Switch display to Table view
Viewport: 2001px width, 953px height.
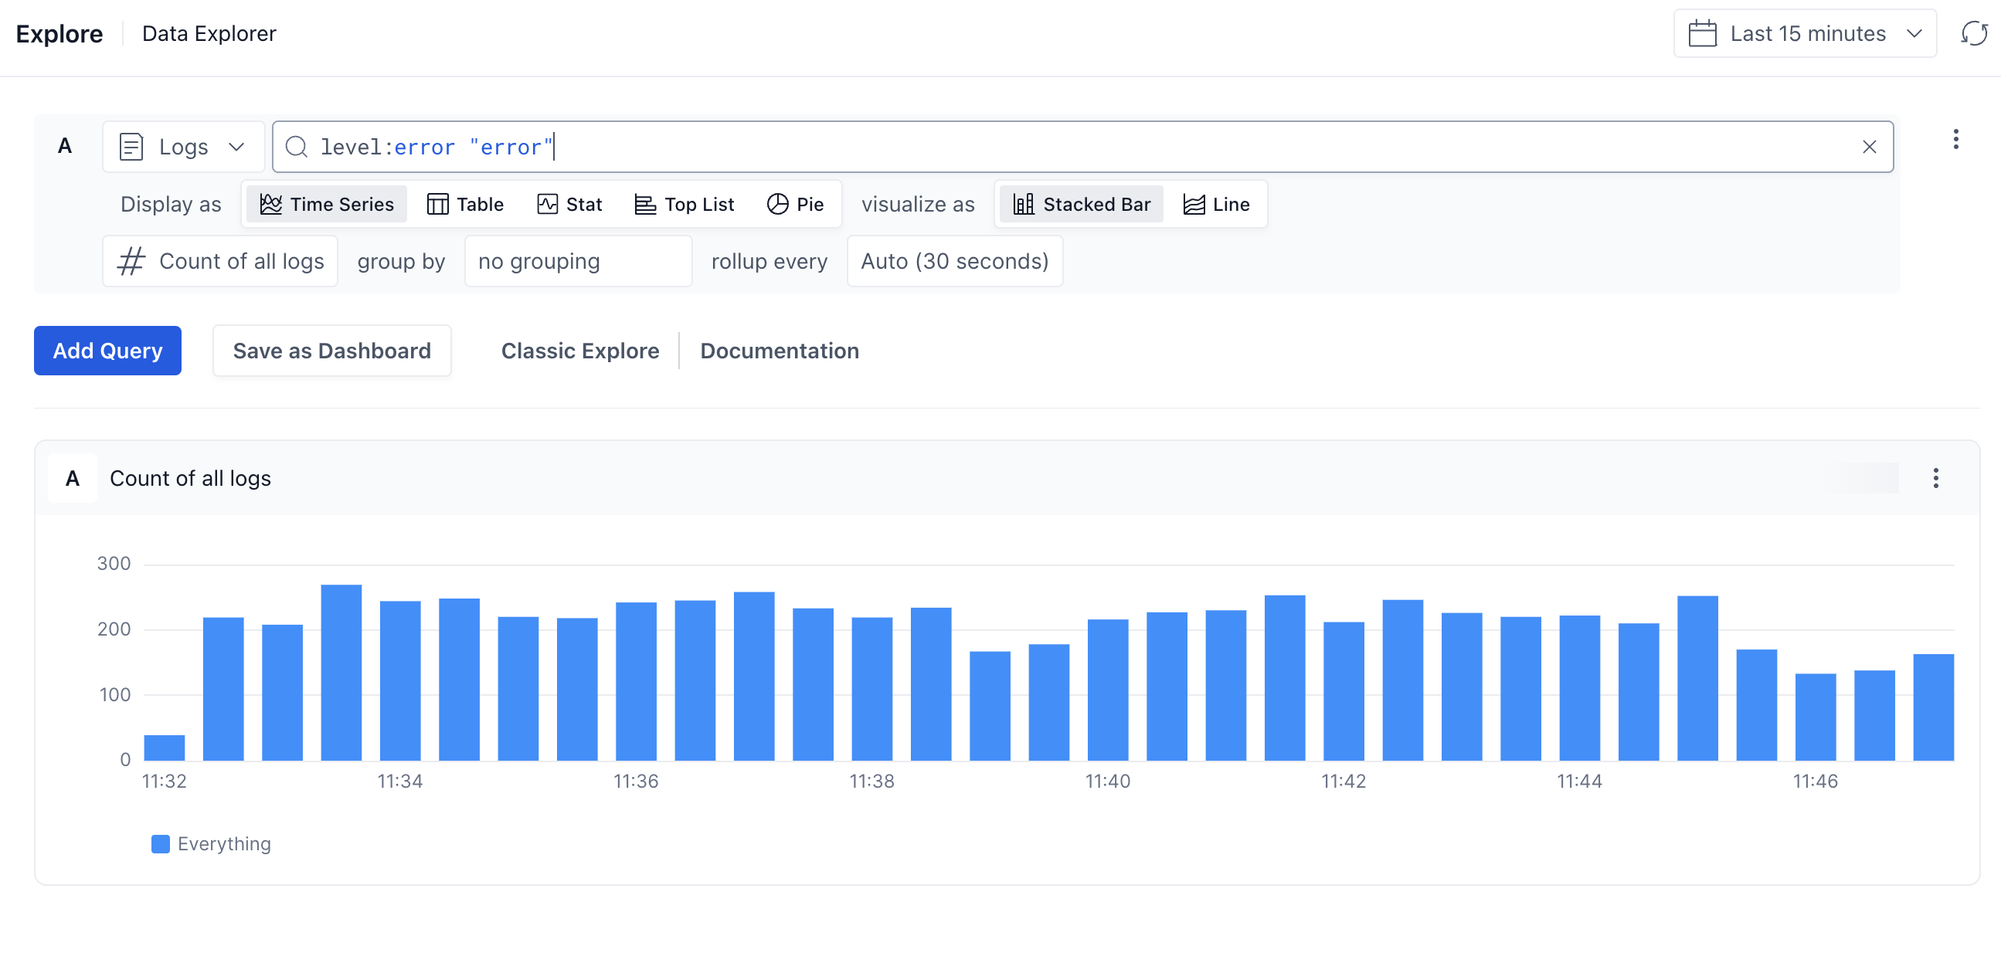click(x=465, y=205)
